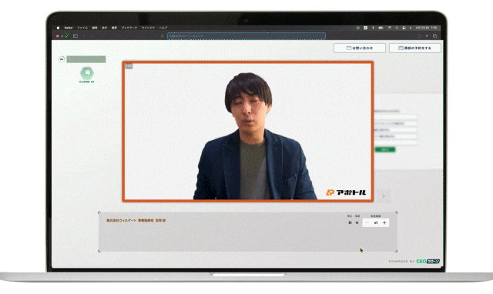Focus the Safari address bar

coord(246,36)
